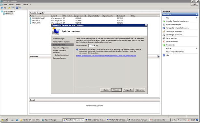The height and width of the screenshot is (123, 200).
Task: Click the red X Server entfernen icon
Action: [x=164, y=42]
